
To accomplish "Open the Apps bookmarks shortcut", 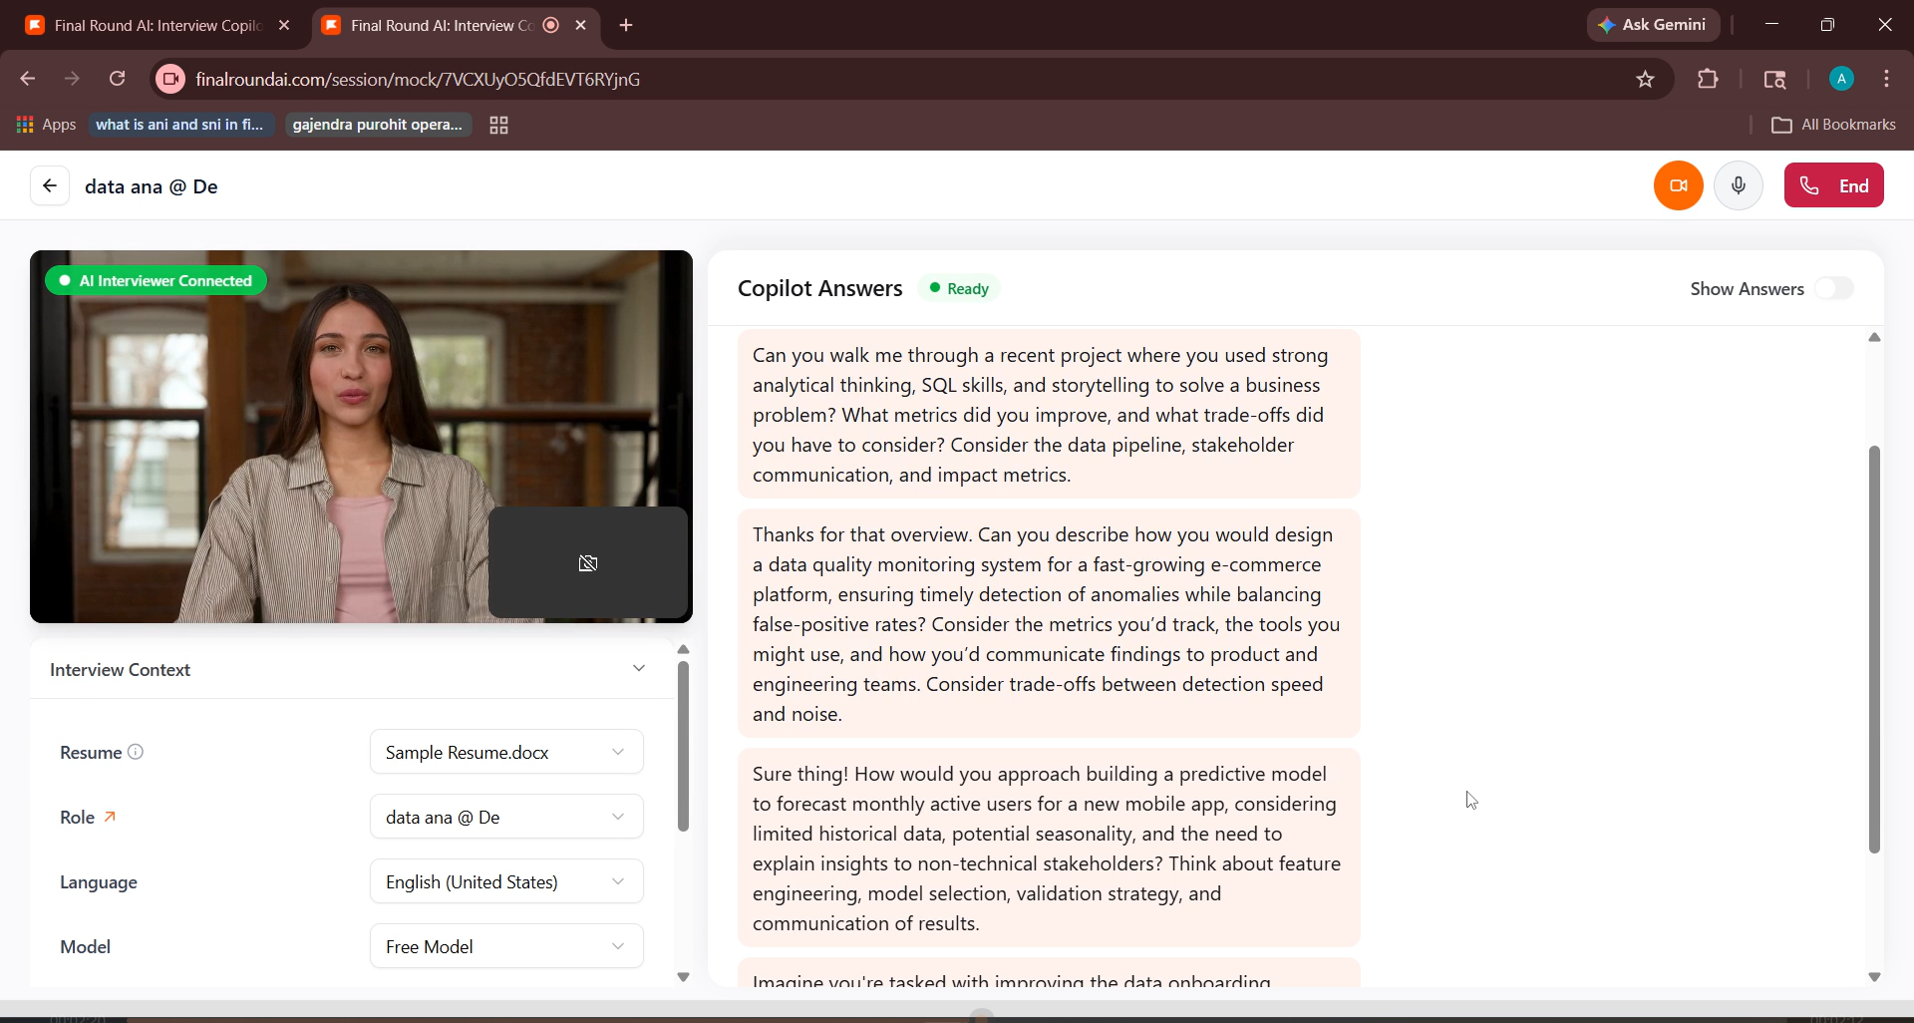I will point(46,125).
